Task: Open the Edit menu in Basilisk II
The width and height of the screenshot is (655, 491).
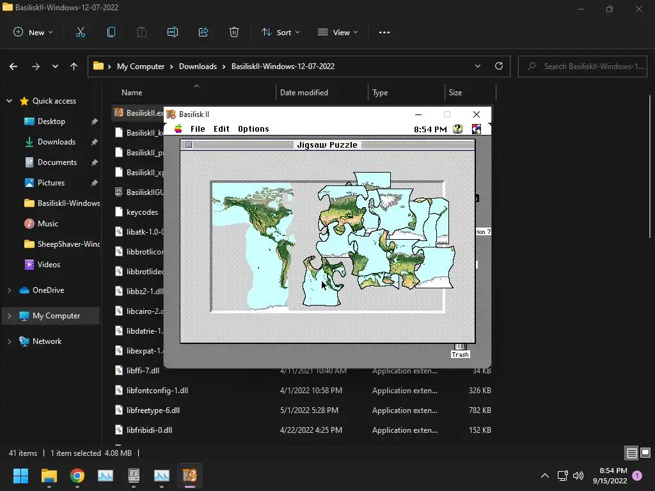Action: pos(221,129)
